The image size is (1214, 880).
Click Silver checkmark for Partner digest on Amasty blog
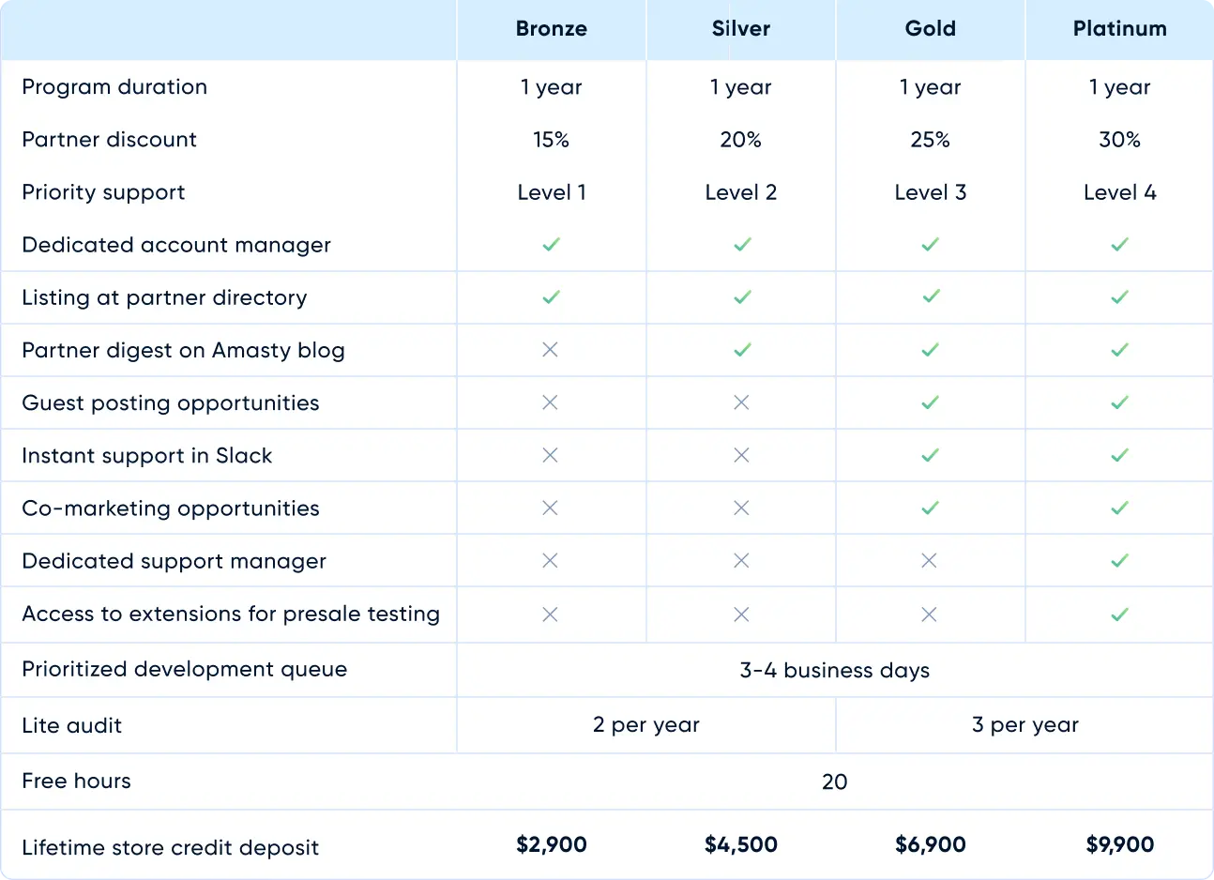742,350
